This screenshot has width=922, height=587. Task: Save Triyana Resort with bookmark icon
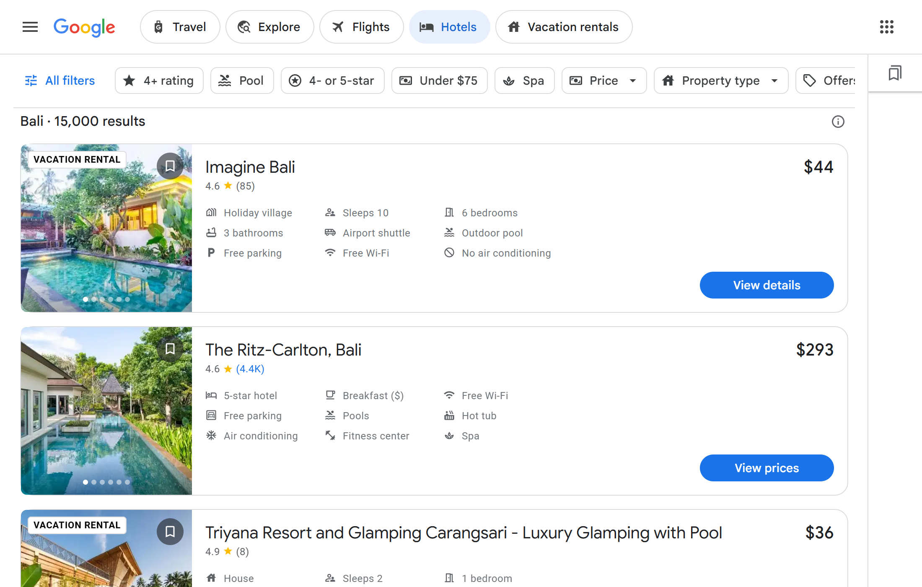pyautogui.click(x=170, y=532)
